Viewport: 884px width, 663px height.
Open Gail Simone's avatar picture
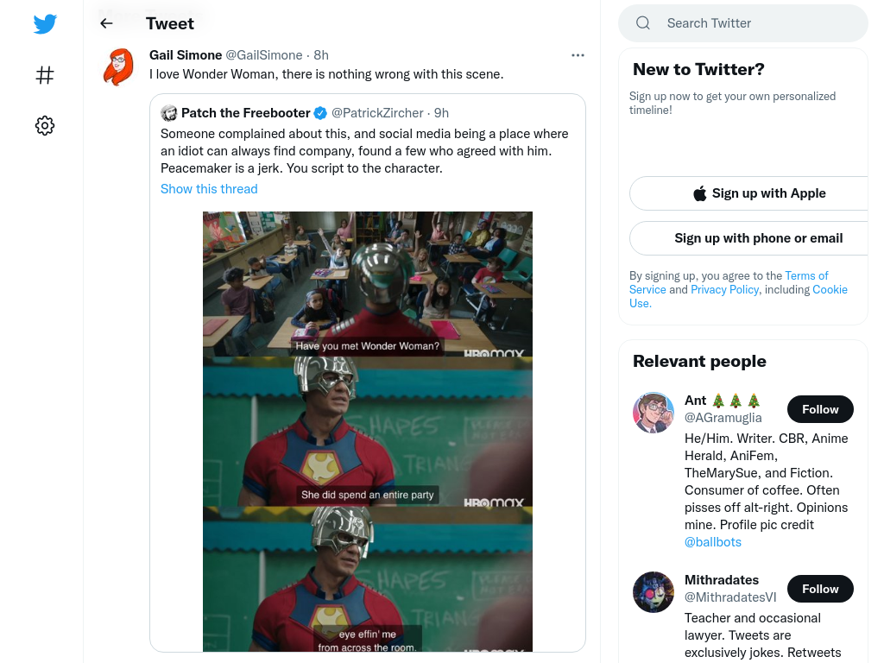pos(118,66)
